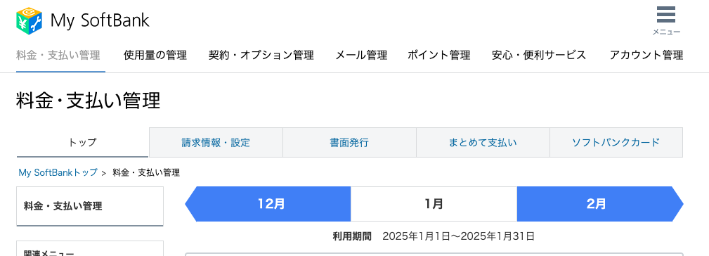Click the My SoftBank title text

100,21
